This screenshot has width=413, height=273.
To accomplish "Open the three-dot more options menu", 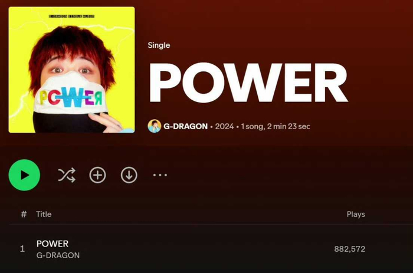I will tap(160, 175).
